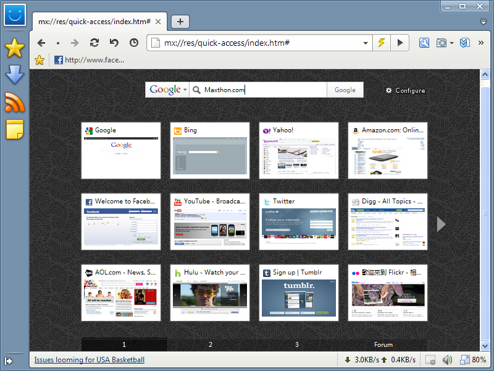Open the Amazon.com quick-access thumbnail
Screen dimensions: 494x371
(x=388, y=150)
